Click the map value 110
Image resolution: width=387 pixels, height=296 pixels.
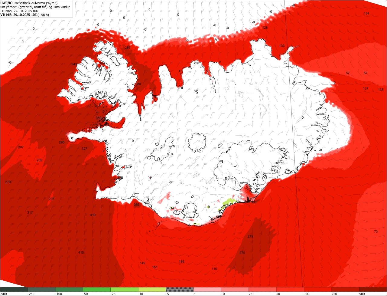click(214, 269)
